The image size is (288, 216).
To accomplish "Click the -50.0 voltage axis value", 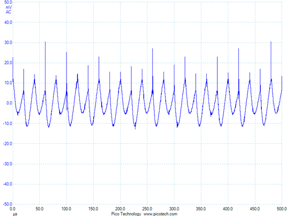I will pyautogui.click(x=7, y=204).
